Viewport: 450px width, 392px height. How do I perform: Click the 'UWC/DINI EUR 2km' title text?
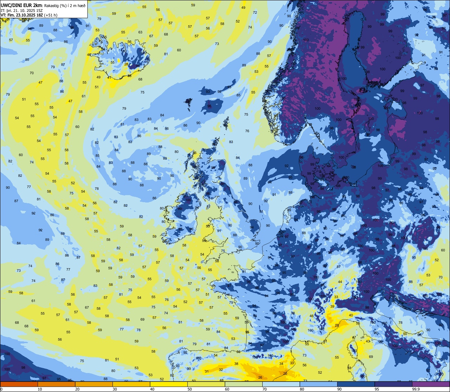[21, 5]
